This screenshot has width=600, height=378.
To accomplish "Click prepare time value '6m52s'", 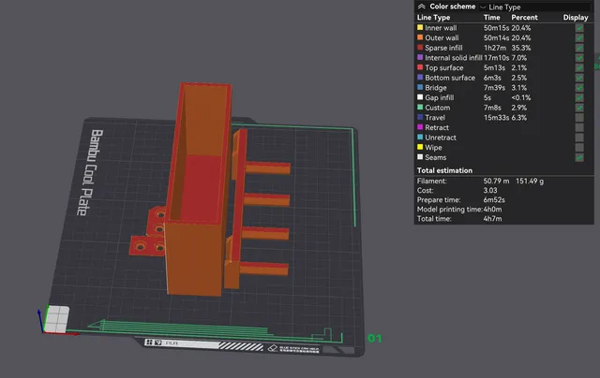I will coord(494,200).
